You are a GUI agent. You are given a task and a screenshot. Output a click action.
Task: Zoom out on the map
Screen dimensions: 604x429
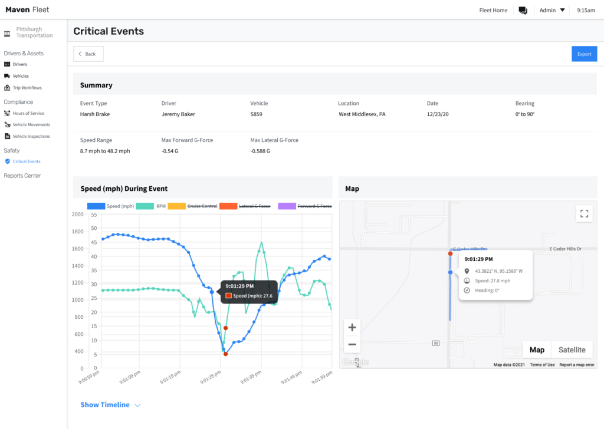point(352,344)
